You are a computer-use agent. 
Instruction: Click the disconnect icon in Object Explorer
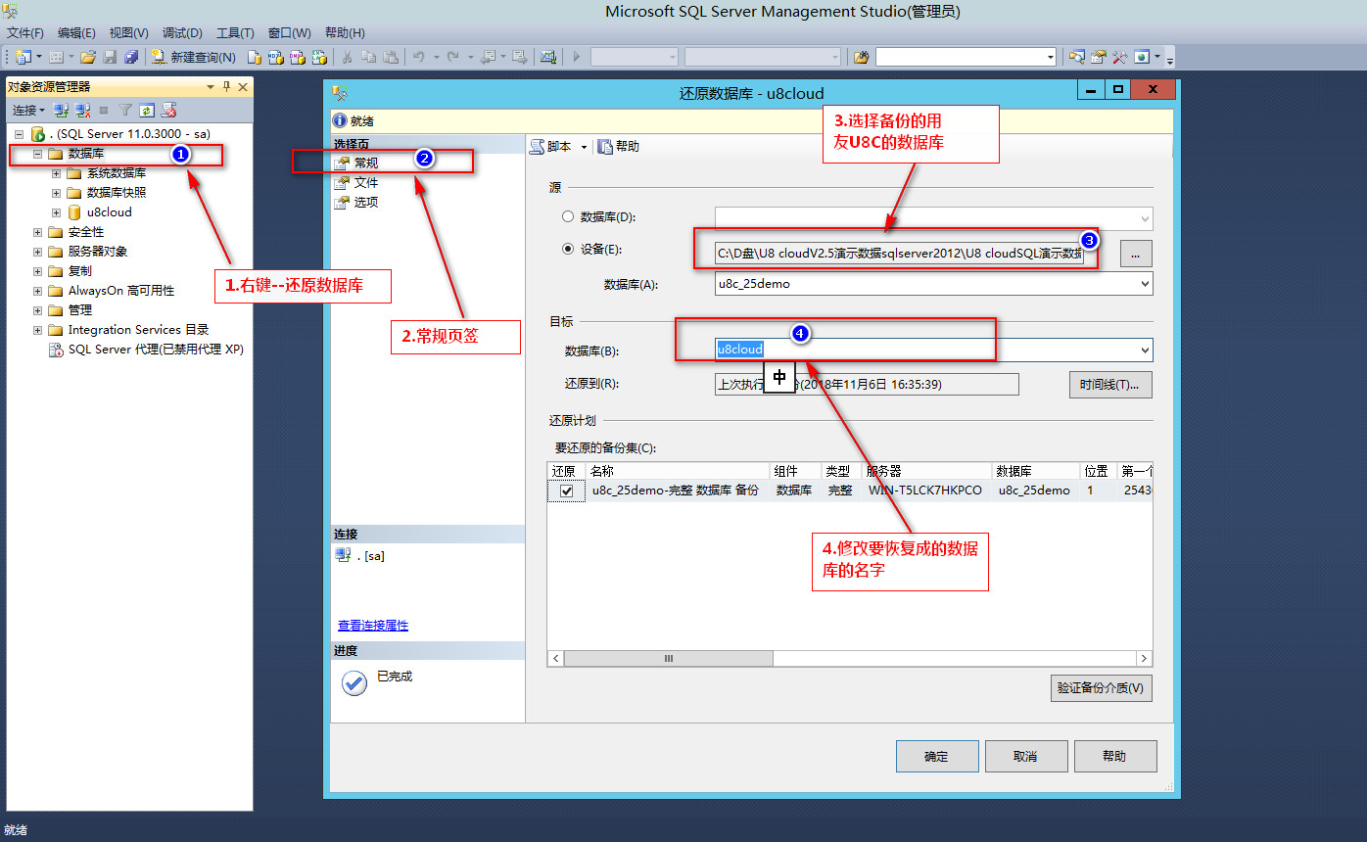pyautogui.click(x=82, y=111)
